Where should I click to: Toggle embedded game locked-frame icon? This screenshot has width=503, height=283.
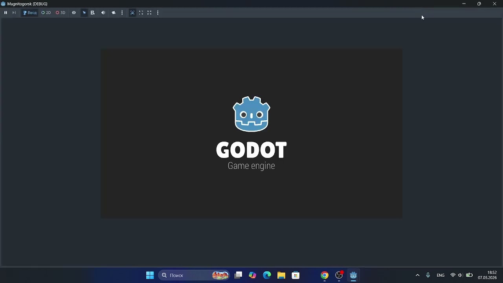pos(132,13)
